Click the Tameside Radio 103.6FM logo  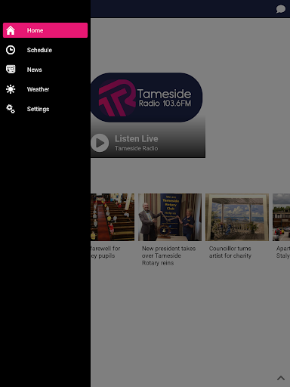[x=147, y=98]
